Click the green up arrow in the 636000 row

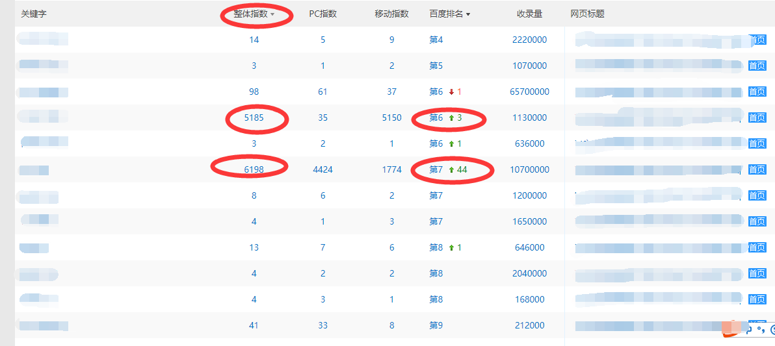click(x=451, y=143)
